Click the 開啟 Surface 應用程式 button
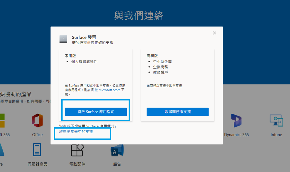The image size is (290, 172). pos(96,112)
